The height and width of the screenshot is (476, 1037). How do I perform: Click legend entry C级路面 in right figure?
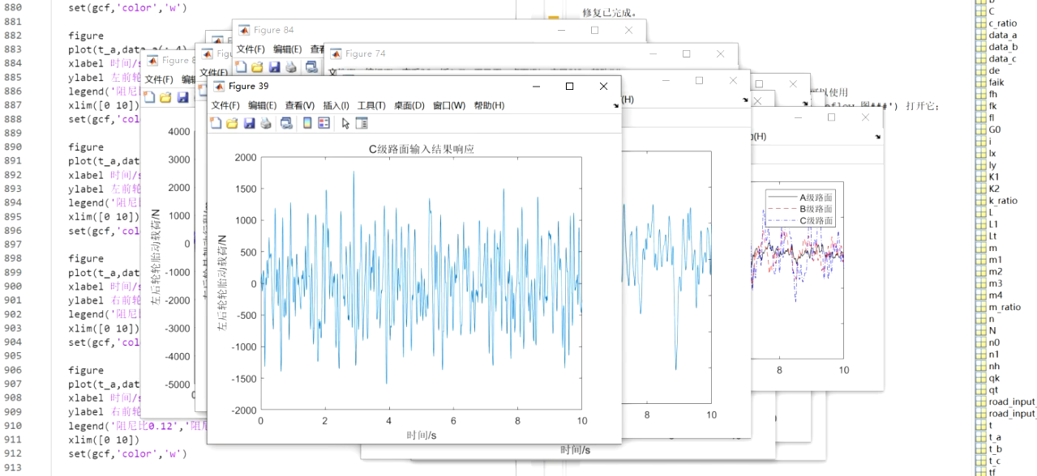click(x=816, y=220)
